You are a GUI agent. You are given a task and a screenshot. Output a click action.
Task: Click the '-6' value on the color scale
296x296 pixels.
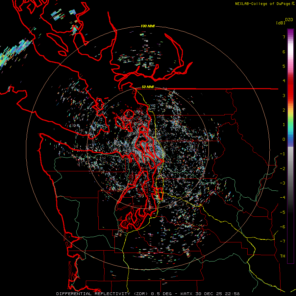click(283, 227)
